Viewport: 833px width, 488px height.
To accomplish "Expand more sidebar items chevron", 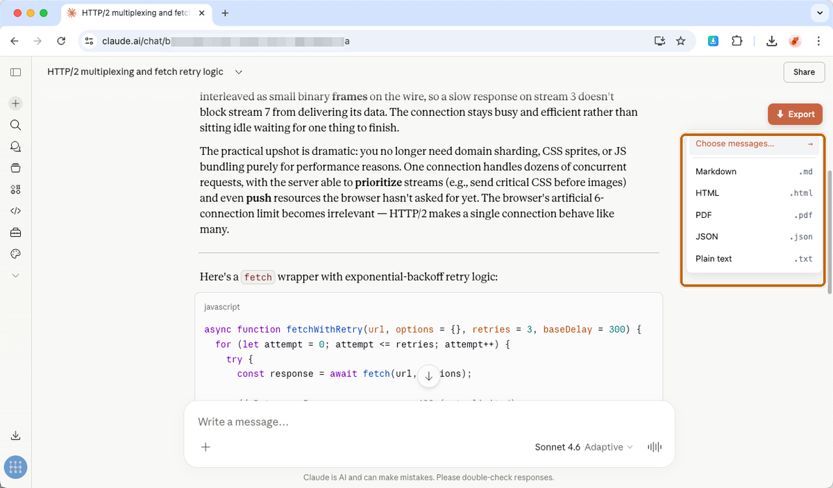I will pyautogui.click(x=15, y=276).
